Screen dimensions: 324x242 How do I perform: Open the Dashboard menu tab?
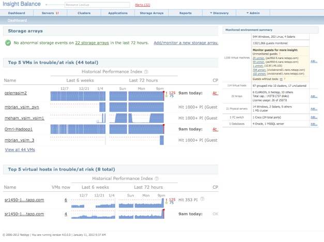17,13
